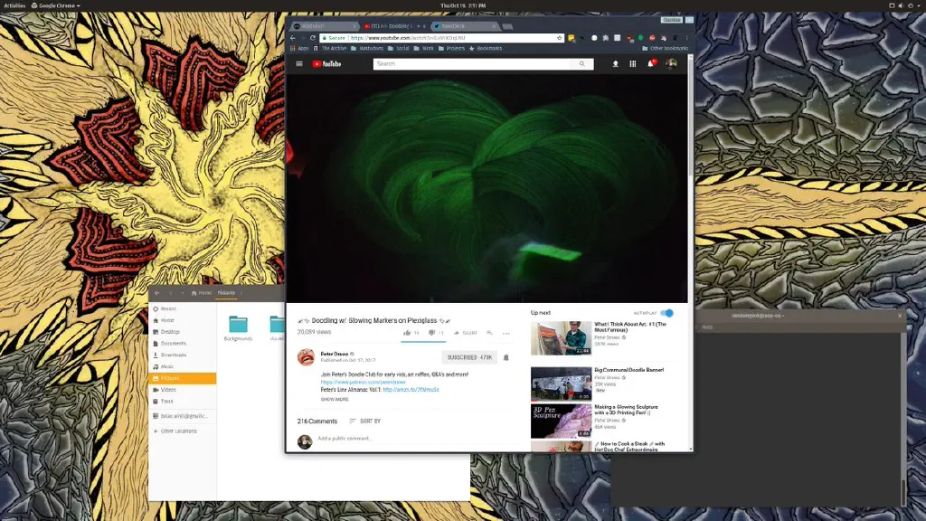Image resolution: width=926 pixels, height=521 pixels.
Task: Open a new Chrome tab
Action: pyautogui.click(x=508, y=26)
